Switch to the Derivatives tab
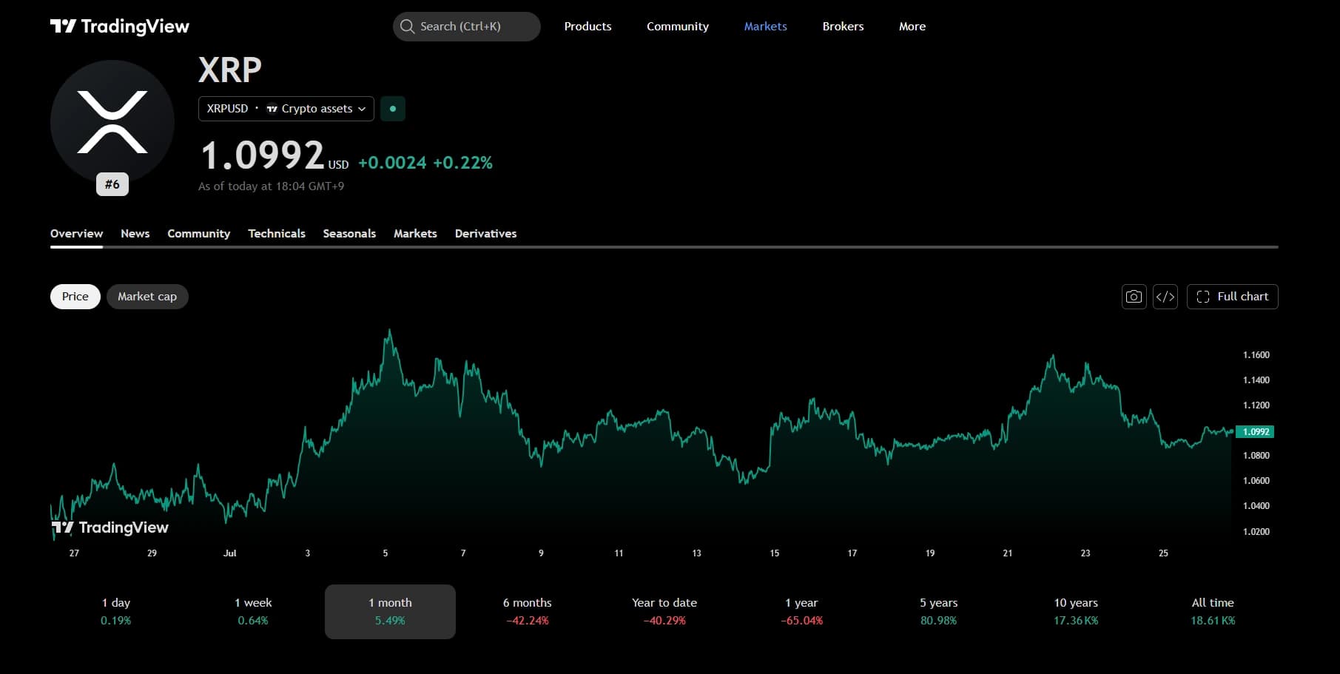The height and width of the screenshot is (674, 1340). pyautogui.click(x=486, y=234)
